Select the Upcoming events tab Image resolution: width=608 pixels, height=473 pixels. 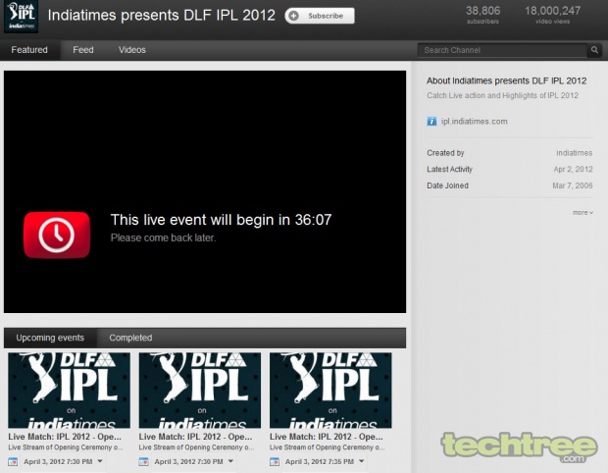(x=50, y=338)
